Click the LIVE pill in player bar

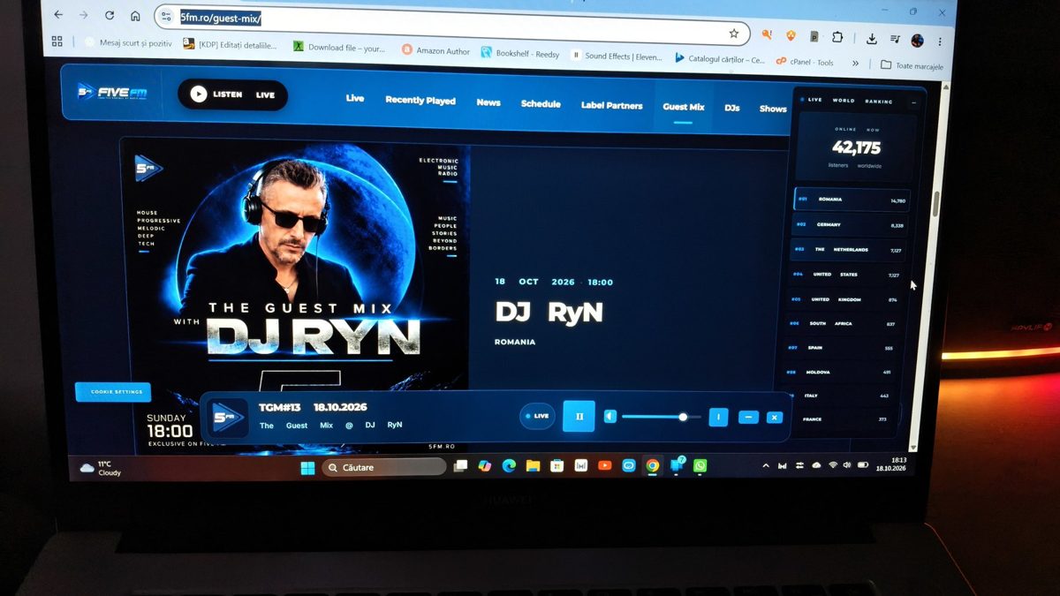point(537,416)
